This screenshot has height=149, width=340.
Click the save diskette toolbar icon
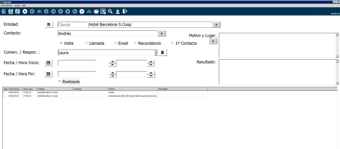[11, 12]
